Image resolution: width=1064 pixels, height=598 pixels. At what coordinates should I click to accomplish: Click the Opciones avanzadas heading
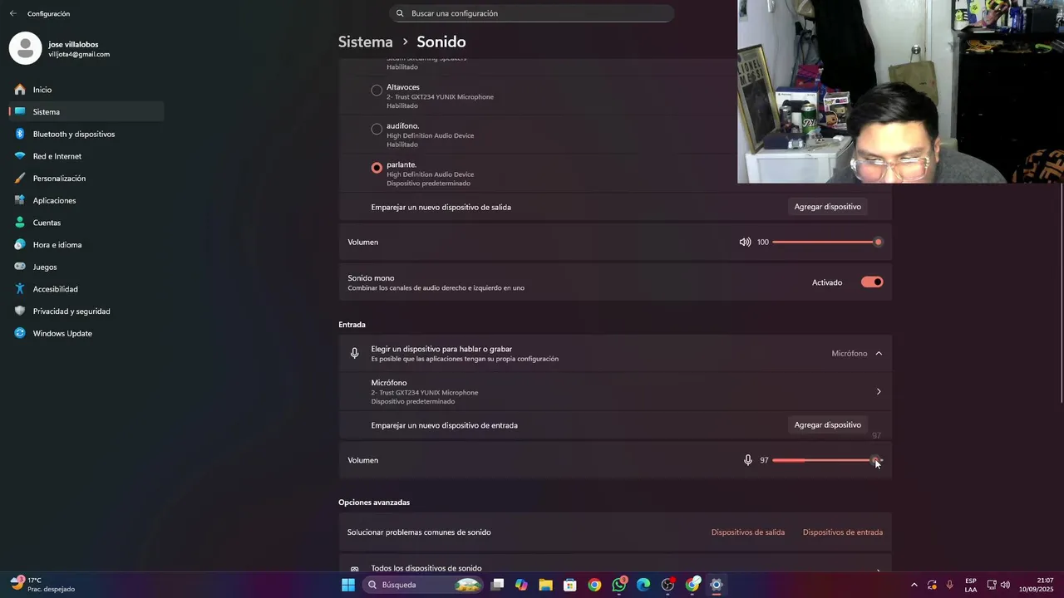[374, 502]
